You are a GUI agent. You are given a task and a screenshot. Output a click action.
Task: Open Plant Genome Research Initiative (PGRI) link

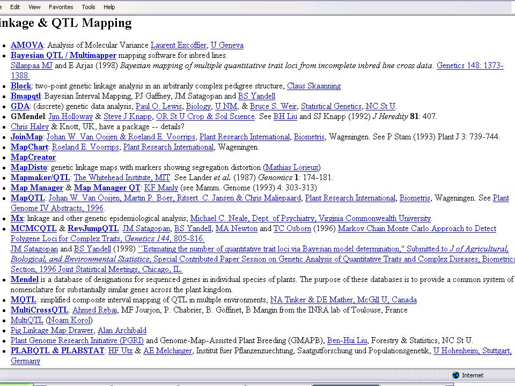77,340
